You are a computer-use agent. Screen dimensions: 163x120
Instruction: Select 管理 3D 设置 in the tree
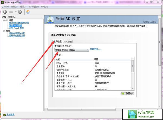click(x=15, y=26)
